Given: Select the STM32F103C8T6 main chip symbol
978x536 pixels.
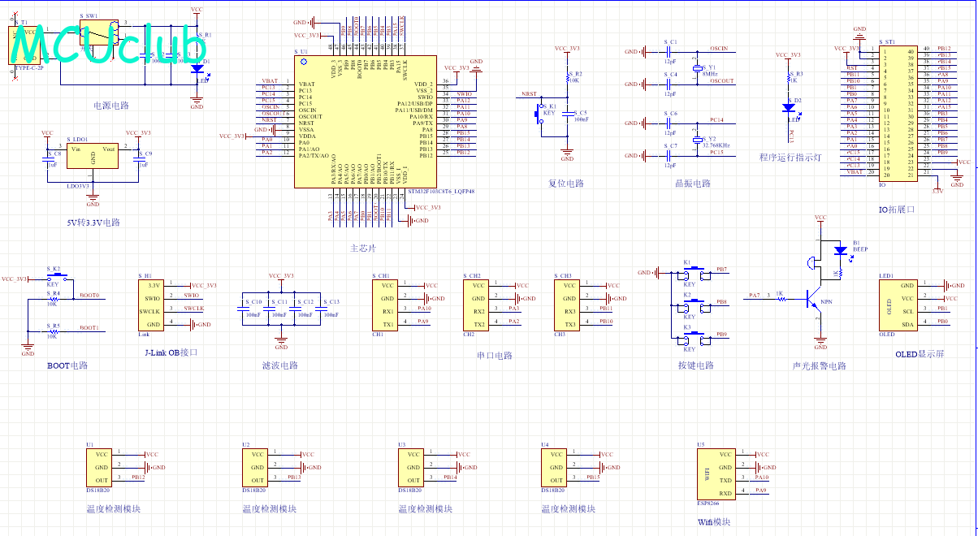Looking at the screenshot, I should point(363,120).
